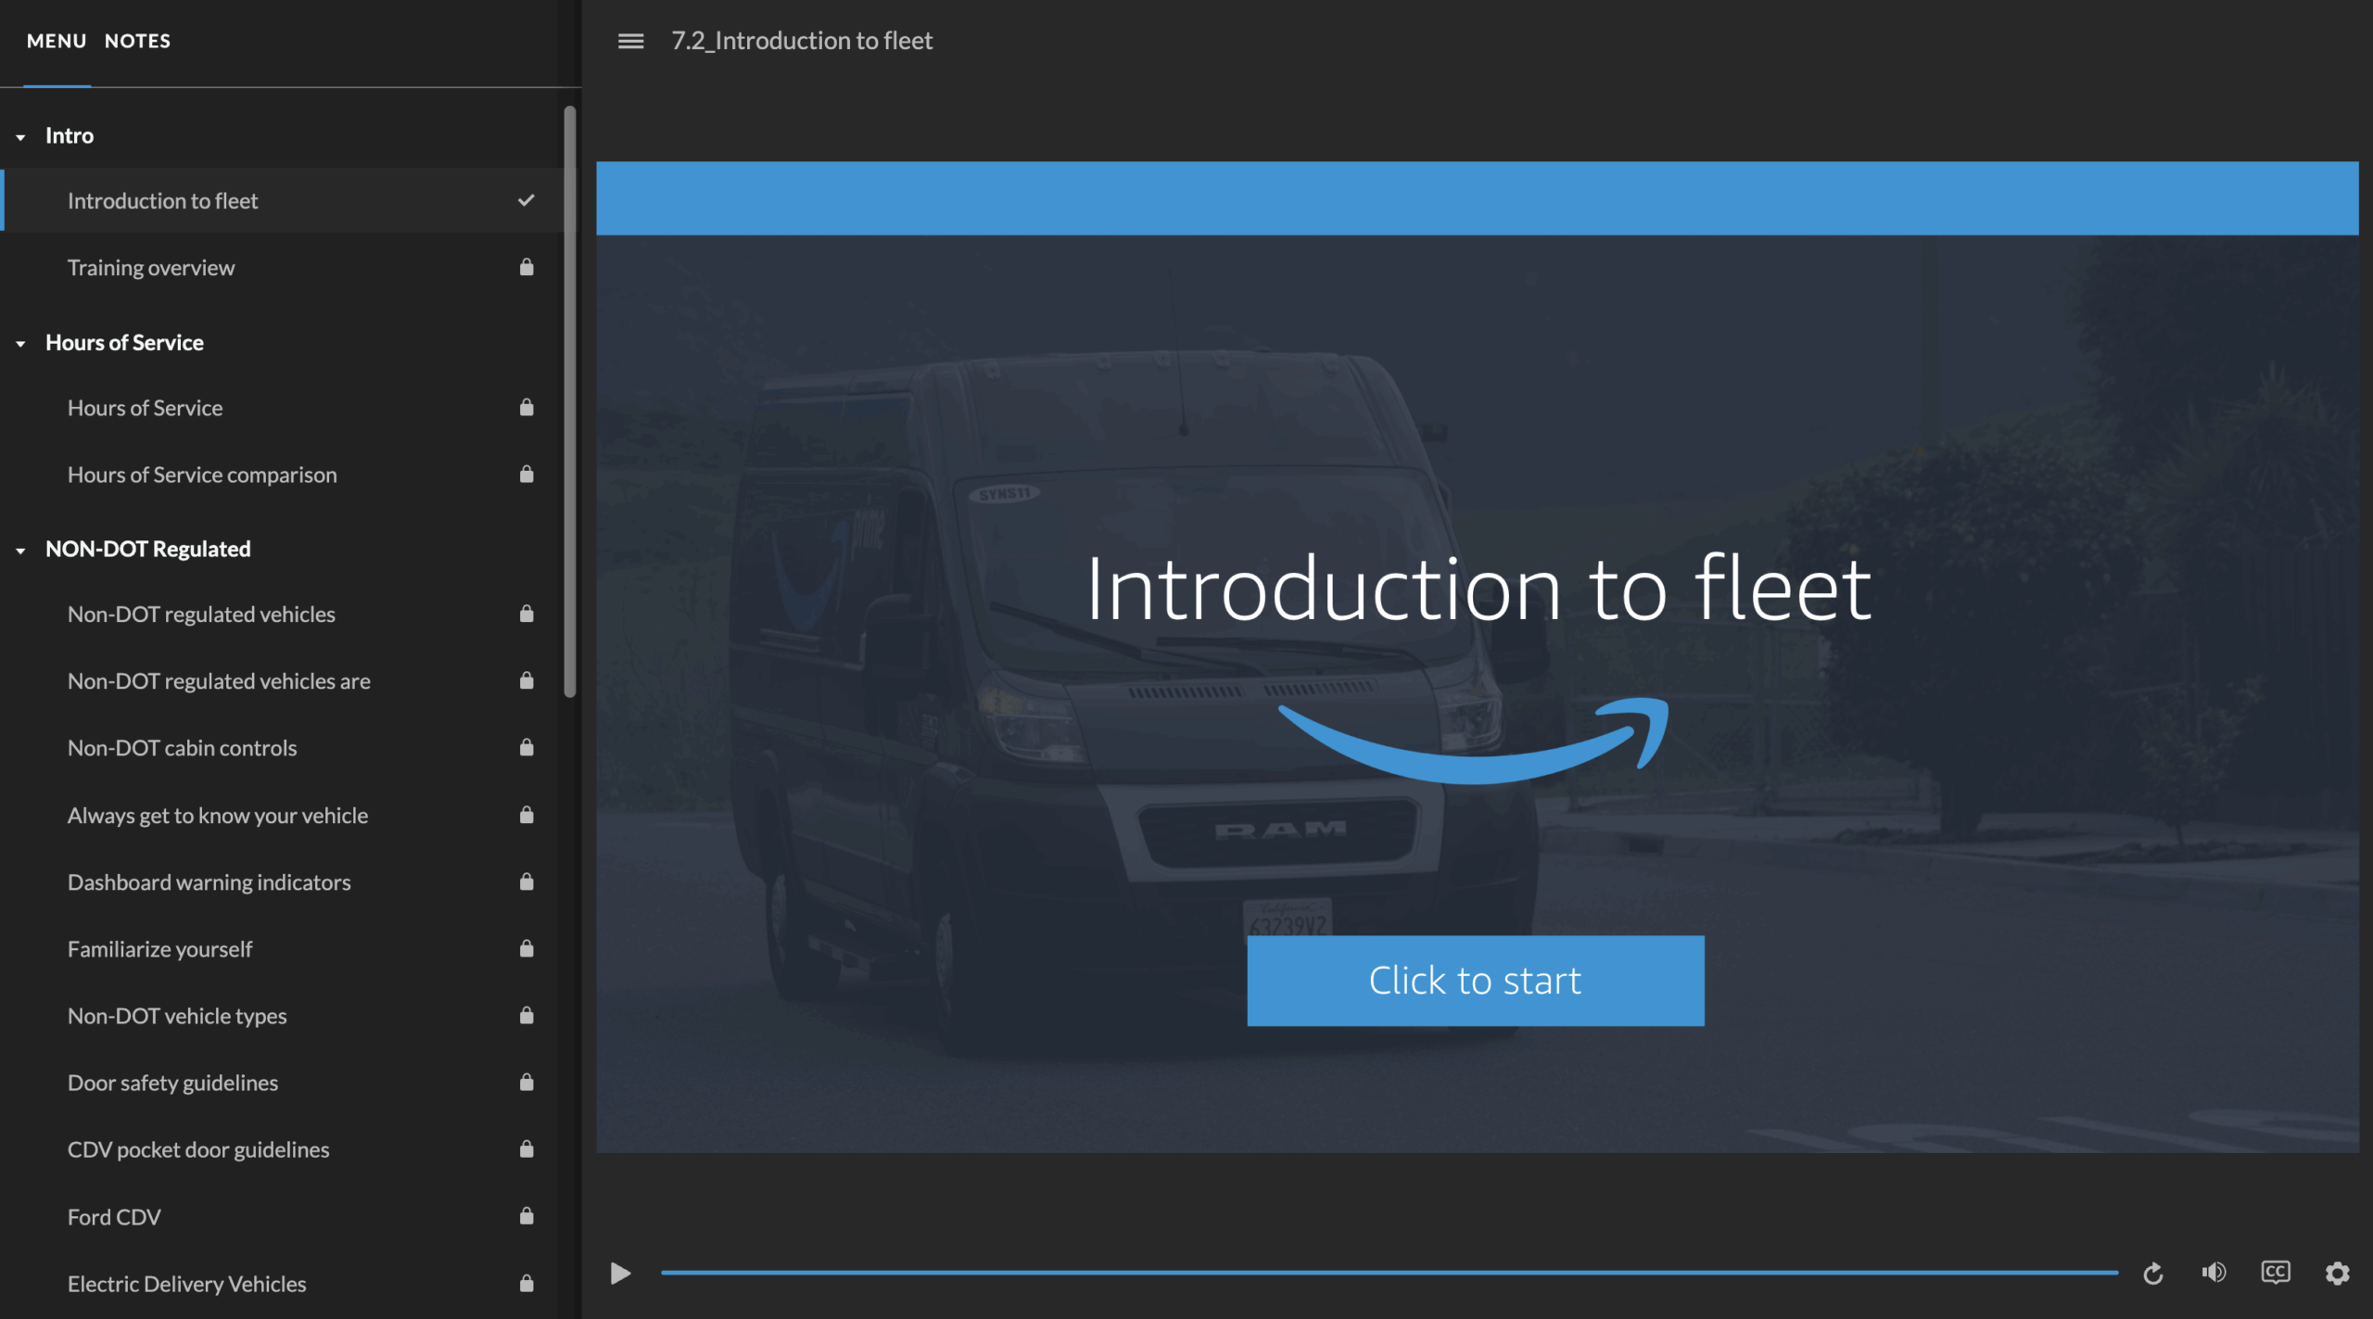Select Familiarize yourself item
The height and width of the screenshot is (1319, 2373).
click(282, 948)
